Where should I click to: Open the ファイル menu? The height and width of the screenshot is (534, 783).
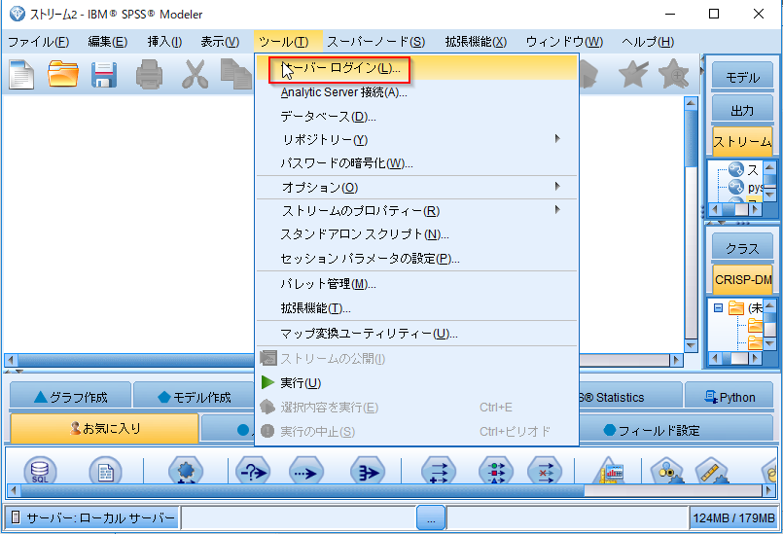click(x=39, y=42)
